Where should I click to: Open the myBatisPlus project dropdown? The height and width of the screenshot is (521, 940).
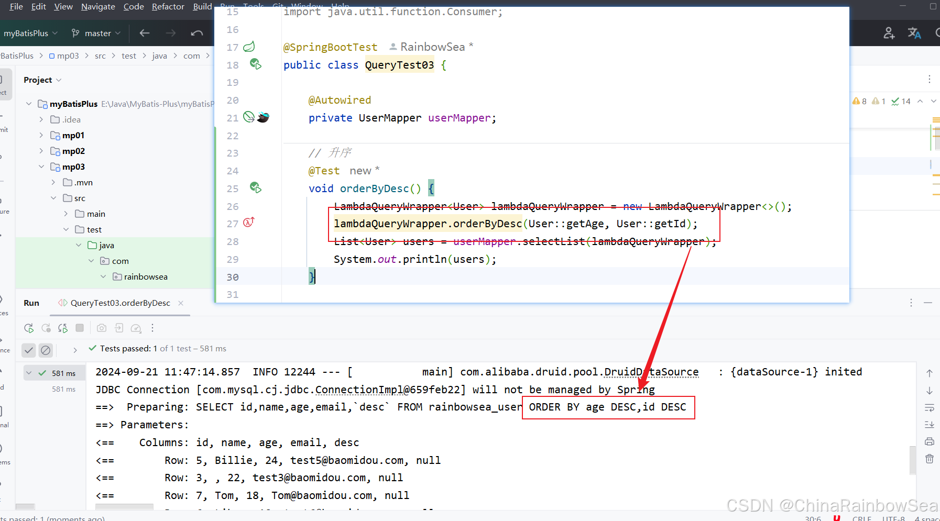click(30, 33)
